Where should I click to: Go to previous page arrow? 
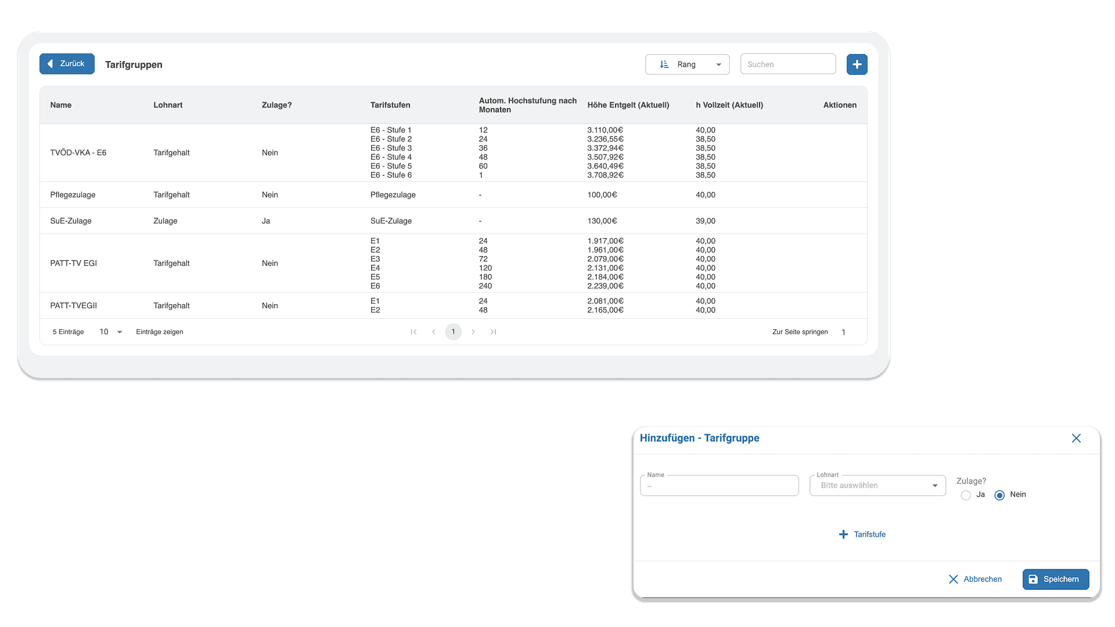click(434, 332)
